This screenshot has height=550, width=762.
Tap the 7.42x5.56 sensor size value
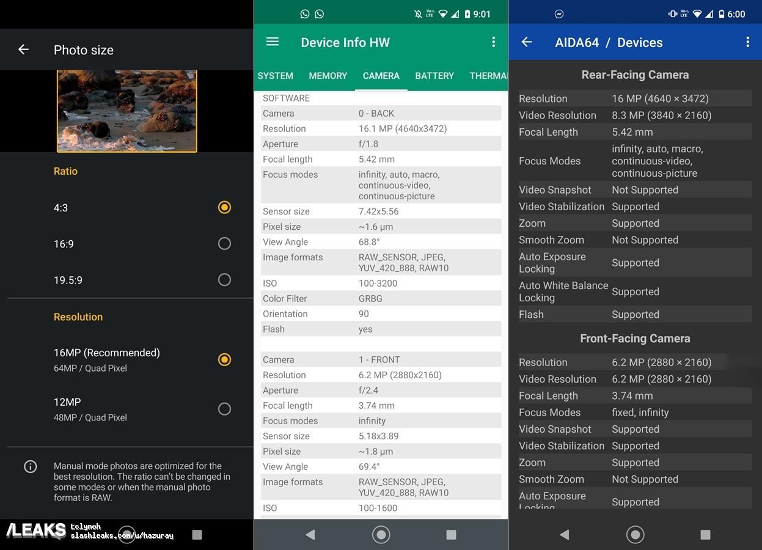click(378, 211)
